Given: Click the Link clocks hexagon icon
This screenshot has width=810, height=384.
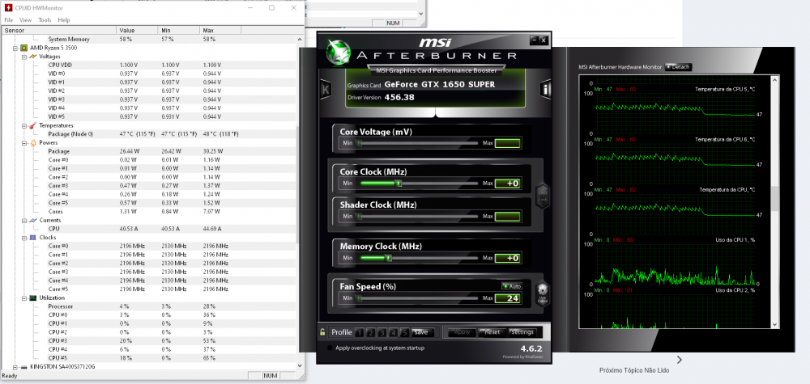Looking at the screenshot, I should (542, 194).
